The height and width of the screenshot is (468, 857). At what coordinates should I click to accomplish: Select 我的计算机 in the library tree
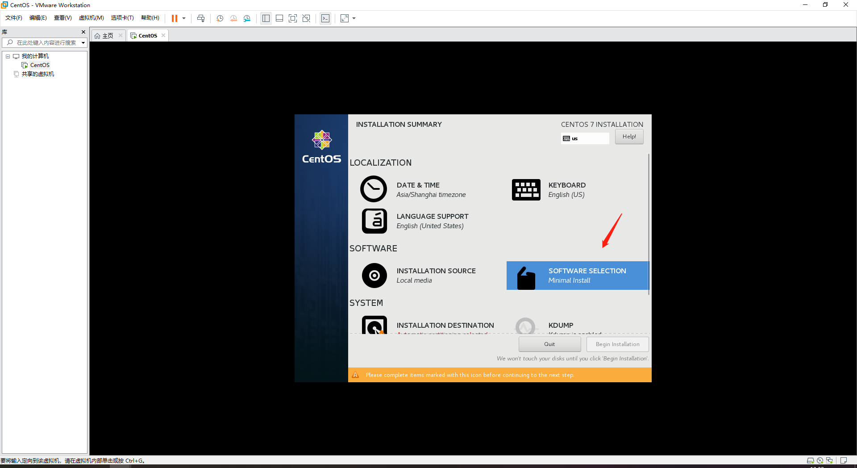tap(35, 56)
